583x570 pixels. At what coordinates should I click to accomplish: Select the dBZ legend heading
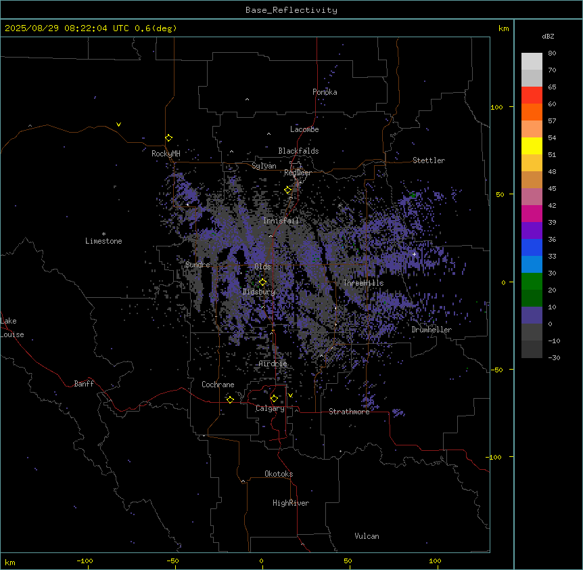[548, 36]
